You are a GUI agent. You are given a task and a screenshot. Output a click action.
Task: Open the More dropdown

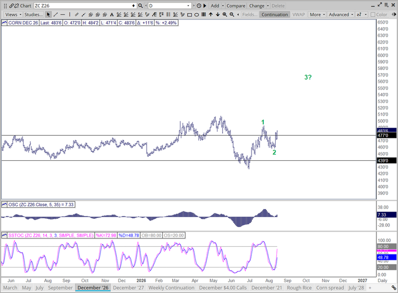[317, 14]
